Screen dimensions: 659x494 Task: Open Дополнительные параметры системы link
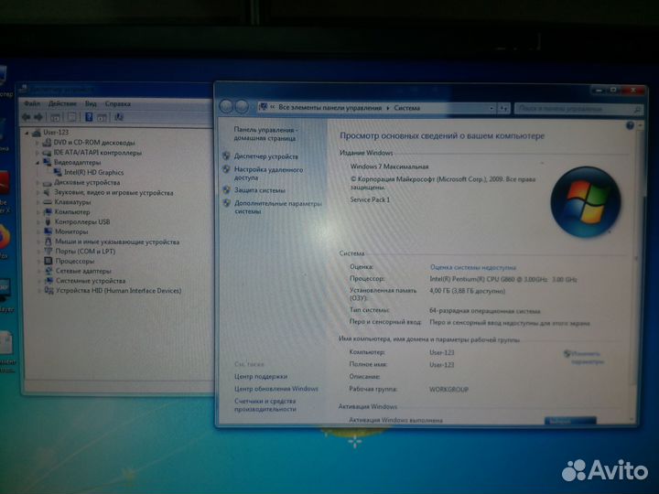(x=278, y=207)
